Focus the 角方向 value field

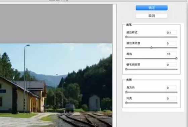pos(171,88)
